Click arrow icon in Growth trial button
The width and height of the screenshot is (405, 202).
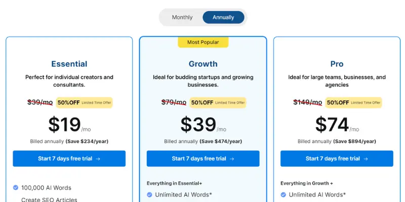(232, 159)
